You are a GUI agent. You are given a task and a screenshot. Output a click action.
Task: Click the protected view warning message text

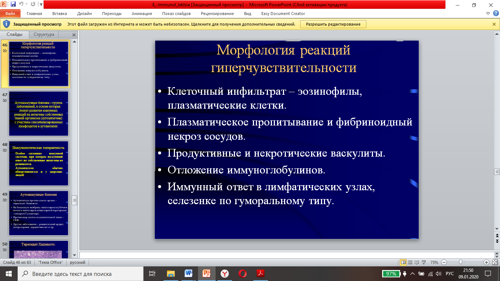pos(181,24)
